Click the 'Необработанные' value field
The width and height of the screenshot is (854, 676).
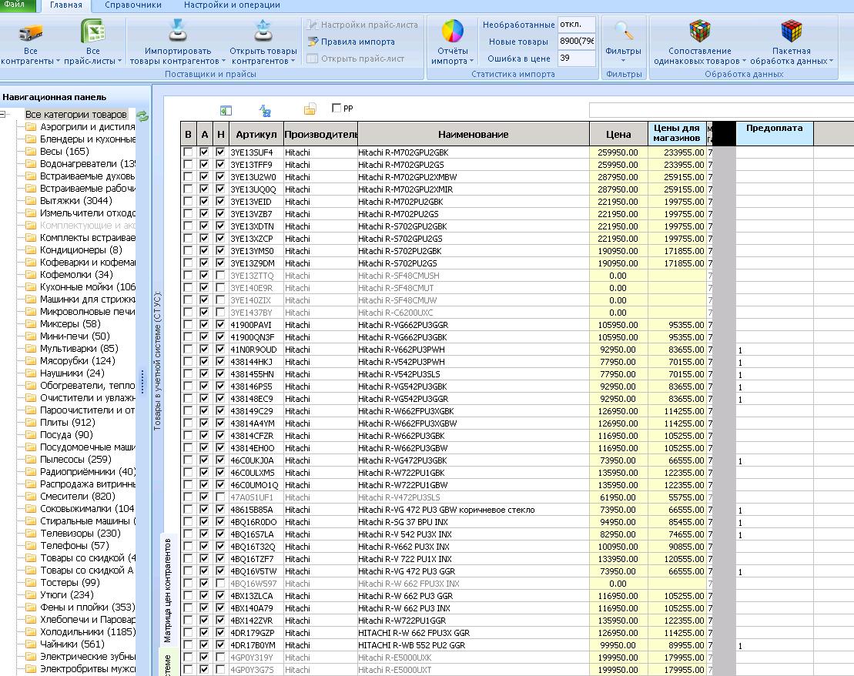(576, 25)
